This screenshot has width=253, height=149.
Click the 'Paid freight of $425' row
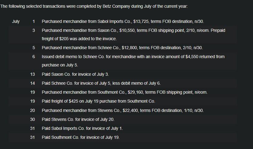tap(123, 101)
